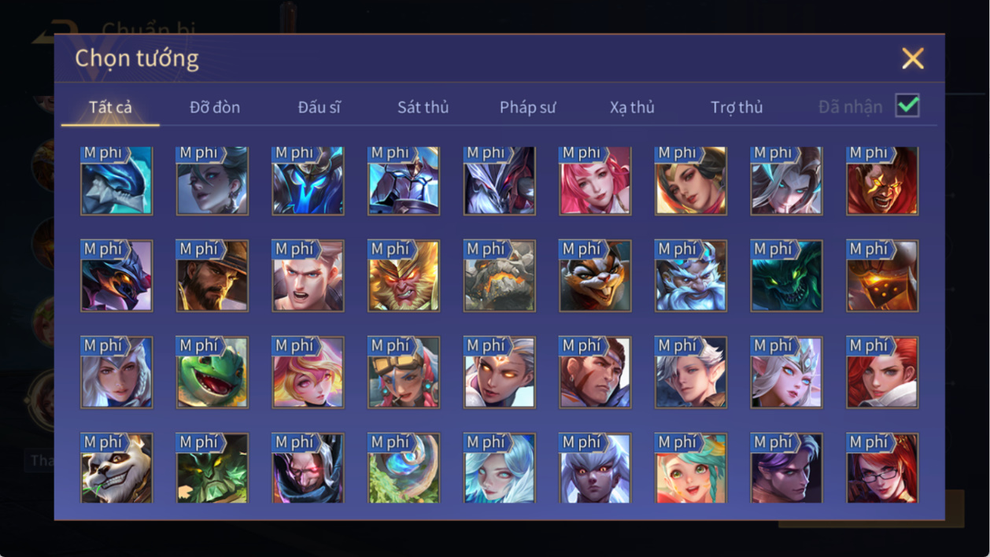990x557 pixels.
Task: Toggle the Đã nhận checkbox
Action: click(907, 105)
